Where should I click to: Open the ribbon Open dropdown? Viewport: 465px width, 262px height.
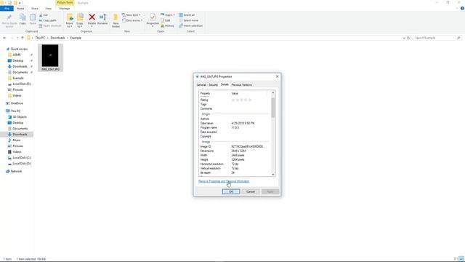(168, 15)
